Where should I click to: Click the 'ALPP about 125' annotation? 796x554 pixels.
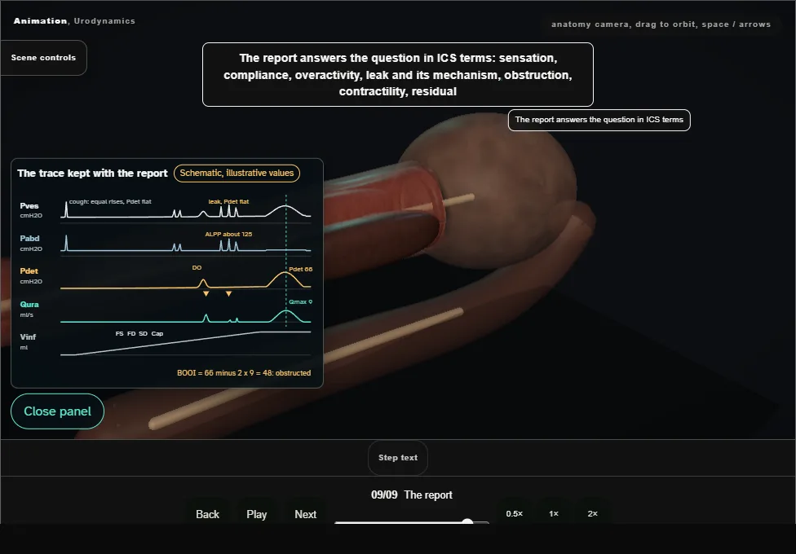tap(228, 235)
